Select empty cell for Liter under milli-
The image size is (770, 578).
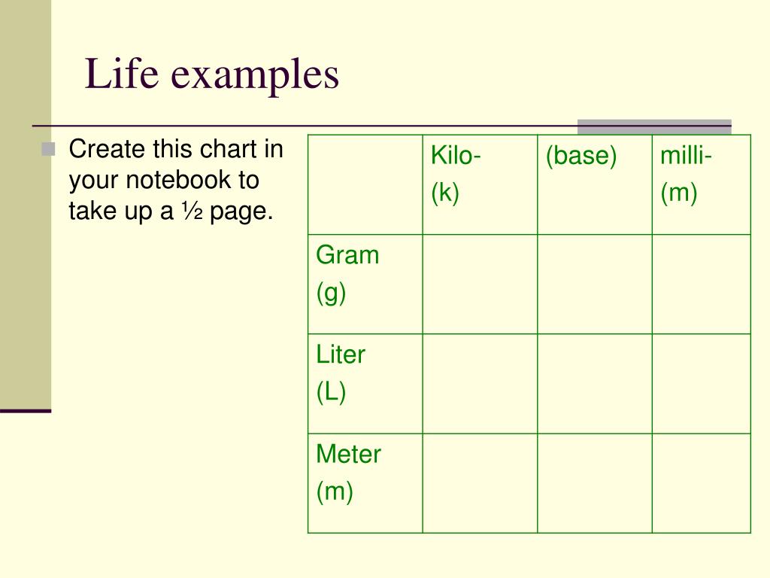pos(702,384)
